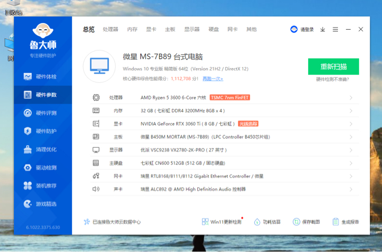
Task: Open Win11更新检测 tool
Action: pos(222,222)
